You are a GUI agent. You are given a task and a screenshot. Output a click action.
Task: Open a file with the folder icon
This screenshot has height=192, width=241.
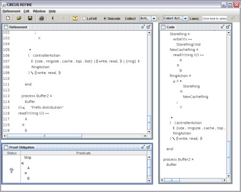(19, 18)
